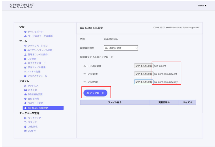Sort the table by size column

coord(187,103)
